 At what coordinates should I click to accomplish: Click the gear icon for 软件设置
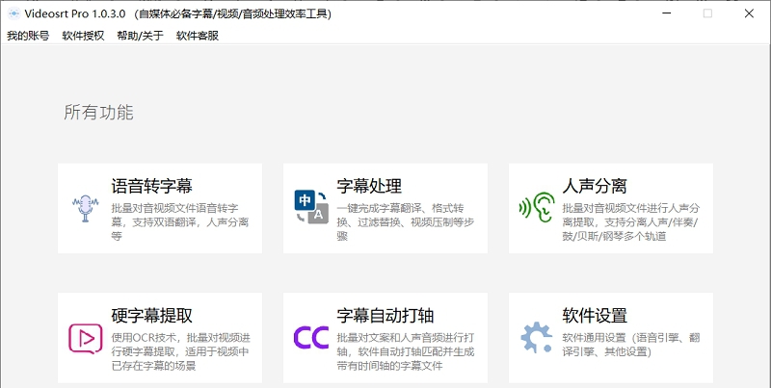point(537,337)
